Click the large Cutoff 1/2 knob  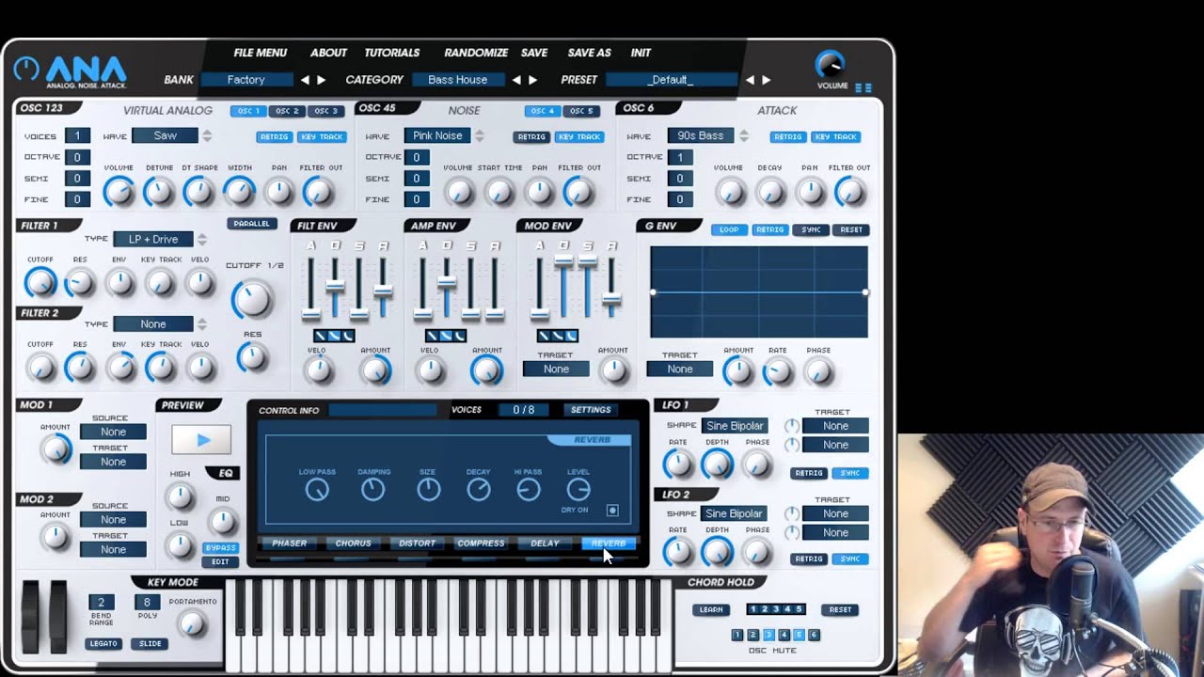point(251,299)
